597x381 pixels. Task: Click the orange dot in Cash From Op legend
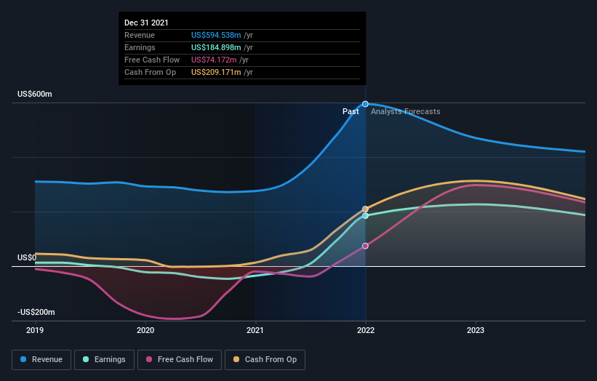click(x=236, y=359)
